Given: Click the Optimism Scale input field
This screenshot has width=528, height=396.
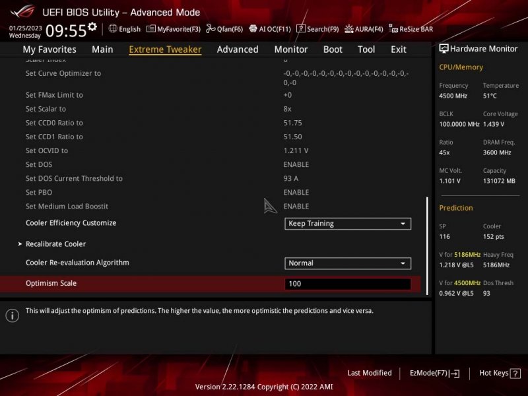Looking at the screenshot, I should click(348, 284).
